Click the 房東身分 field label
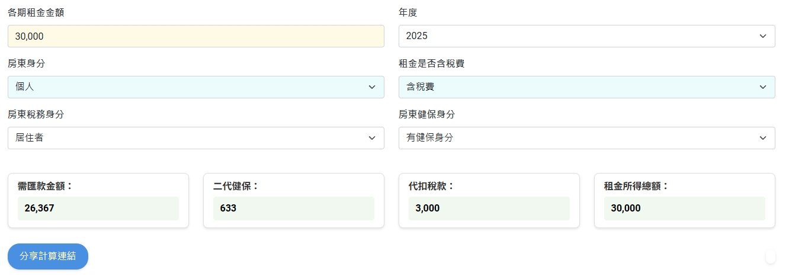 27,63
